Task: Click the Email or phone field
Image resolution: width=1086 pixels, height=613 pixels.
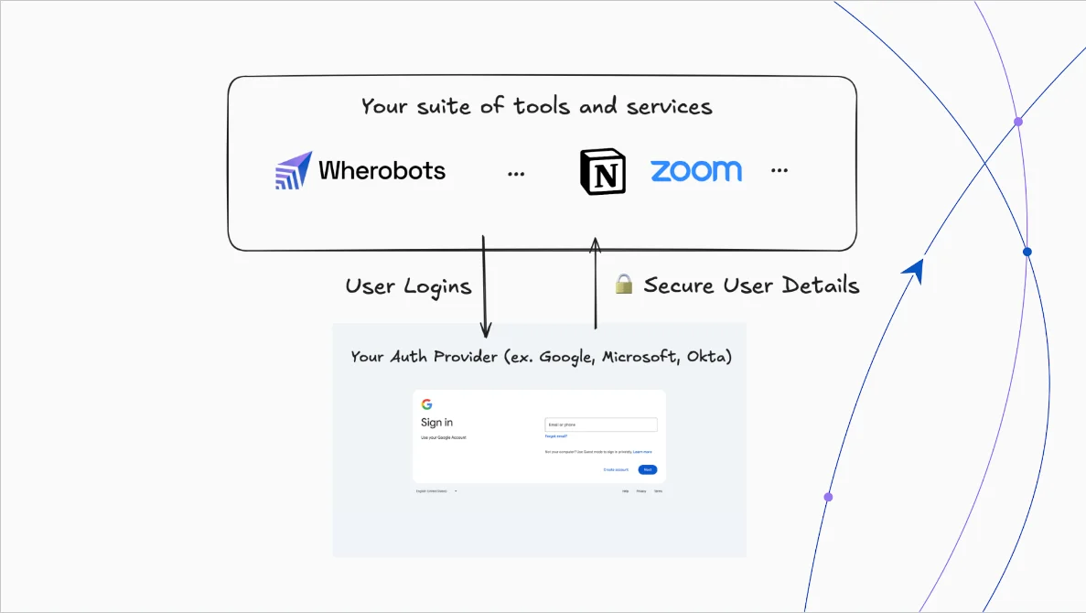Action: (601, 425)
